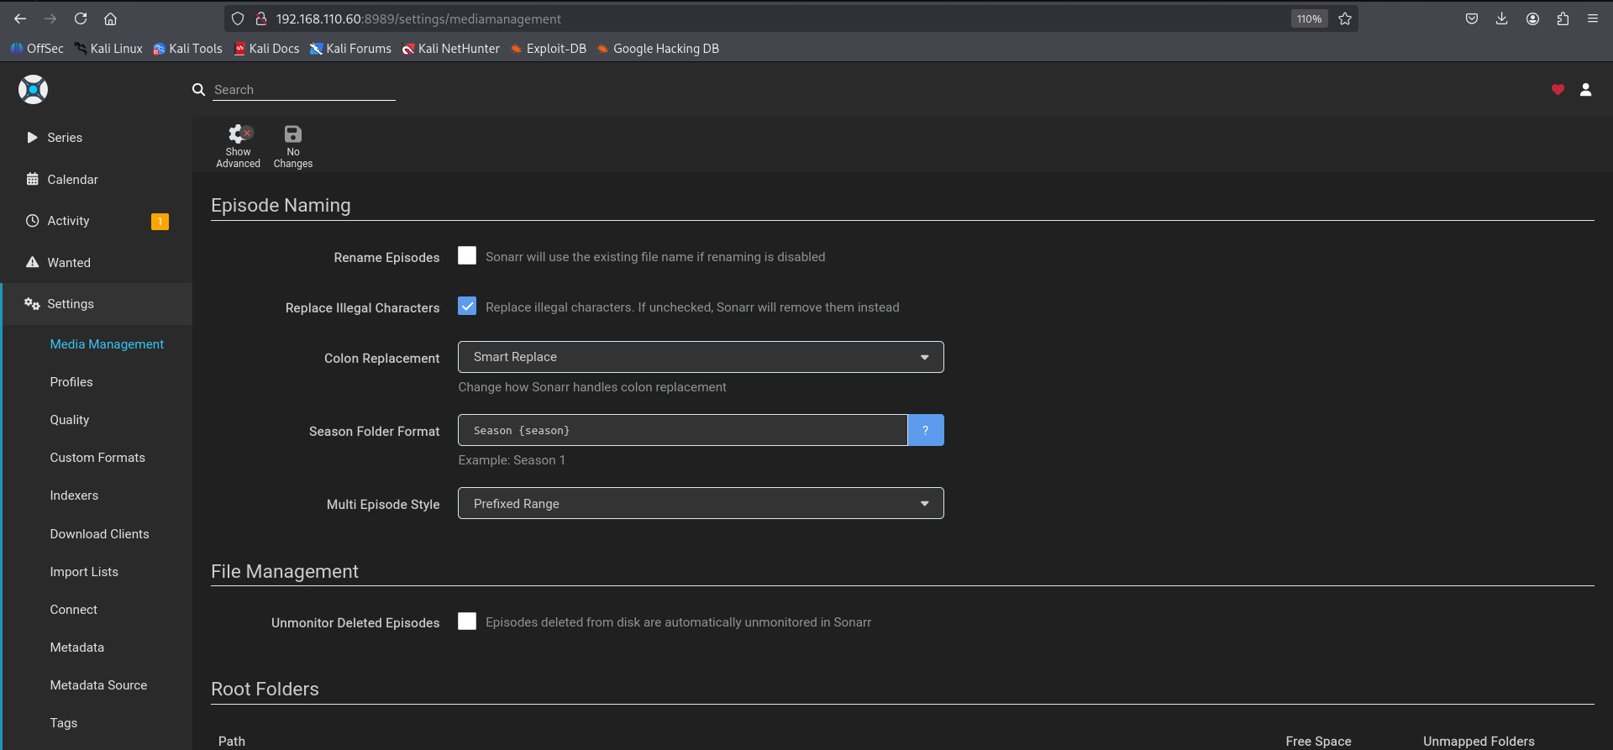Click the No Changes save icon
Image resolution: width=1613 pixels, height=750 pixels.
tap(292, 134)
